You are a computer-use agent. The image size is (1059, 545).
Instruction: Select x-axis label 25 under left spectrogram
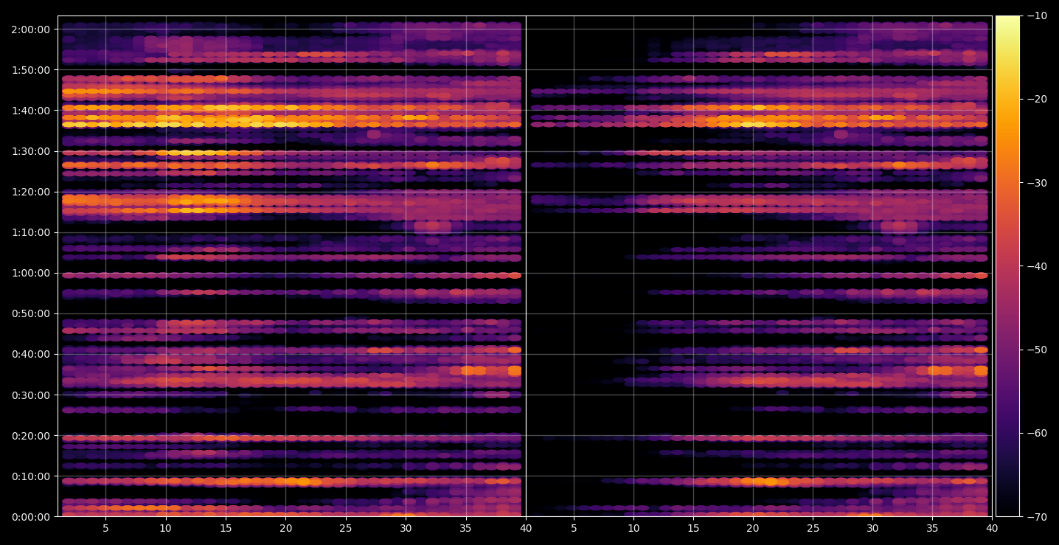pyautogui.click(x=346, y=528)
